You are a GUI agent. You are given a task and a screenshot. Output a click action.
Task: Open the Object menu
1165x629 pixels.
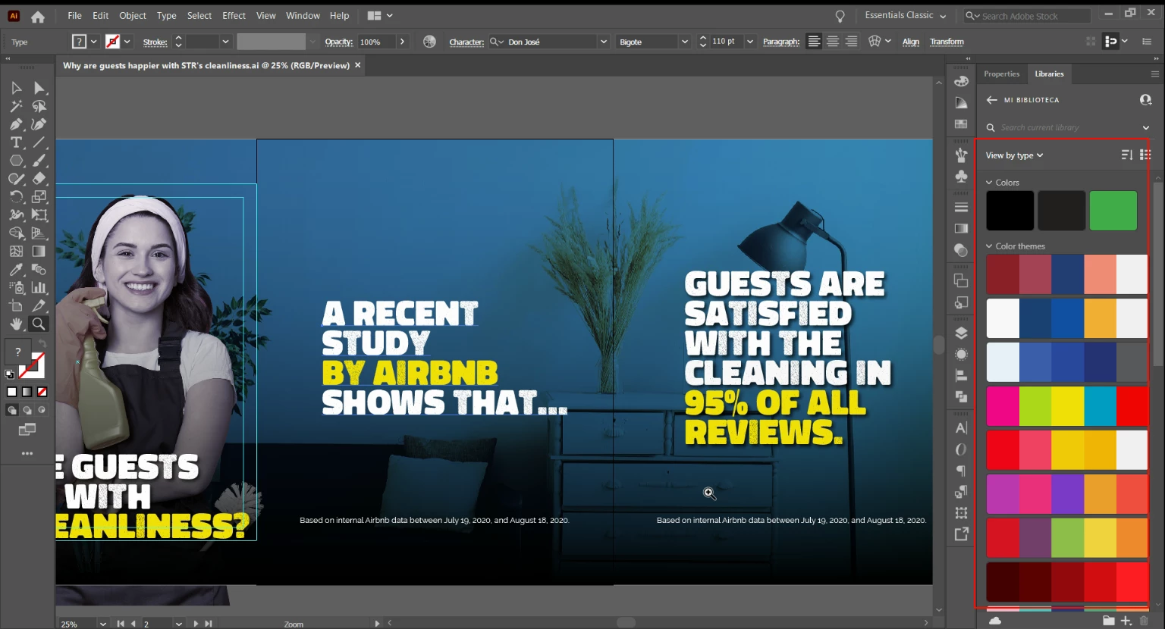(133, 15)
